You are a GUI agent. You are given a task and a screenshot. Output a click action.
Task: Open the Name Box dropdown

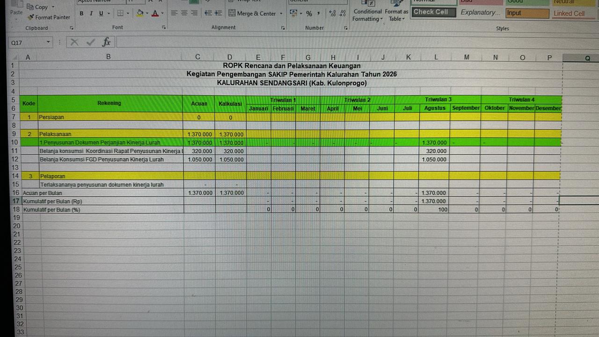coord(49,43)
